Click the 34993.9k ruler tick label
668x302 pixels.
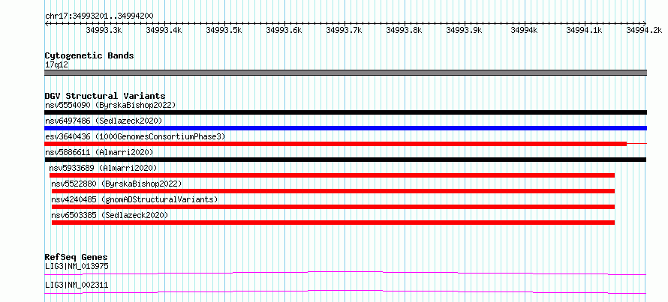tap(465, 30)
